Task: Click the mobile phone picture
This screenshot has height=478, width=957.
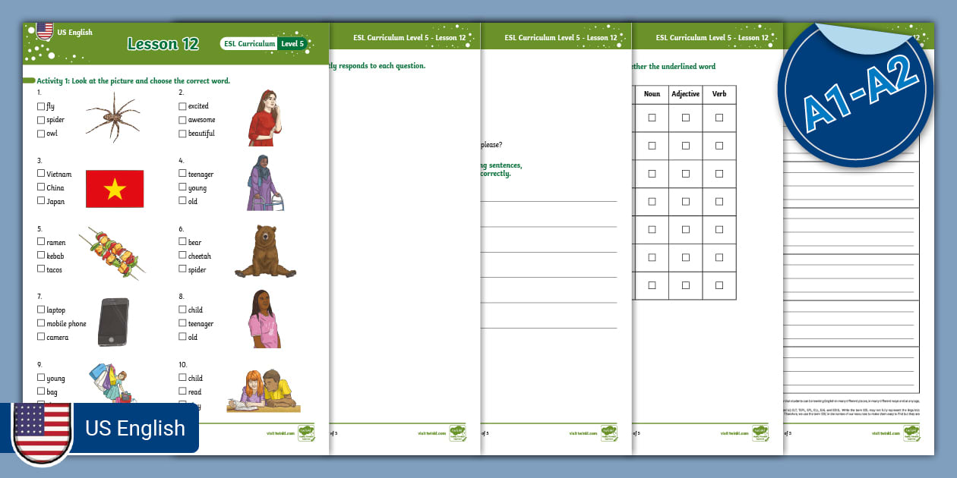Action: click(x=114, y=322)
